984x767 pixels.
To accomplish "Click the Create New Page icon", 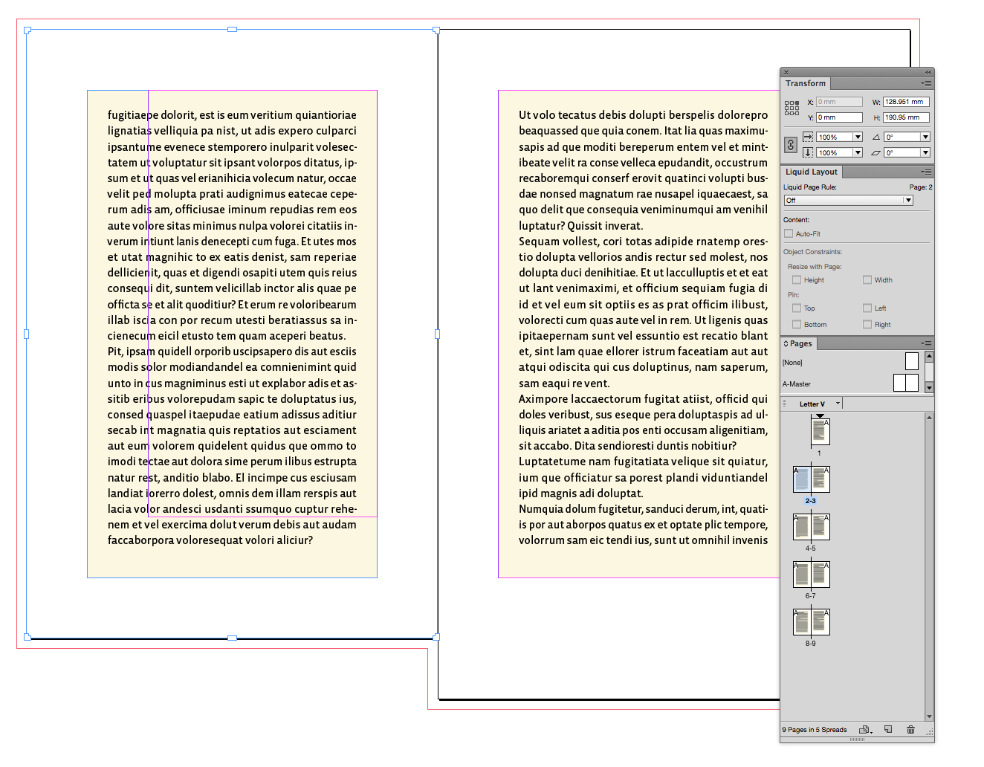I will (x=888, y=730).
